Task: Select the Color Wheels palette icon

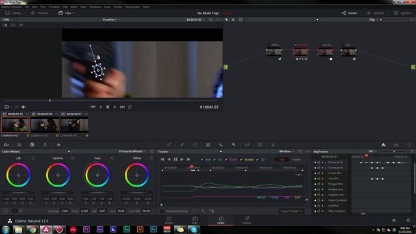Action: 32,145
